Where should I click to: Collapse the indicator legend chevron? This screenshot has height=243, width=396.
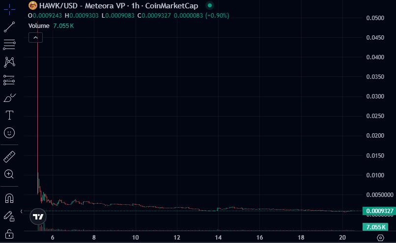pyautogui.click(x=35, y=38)
